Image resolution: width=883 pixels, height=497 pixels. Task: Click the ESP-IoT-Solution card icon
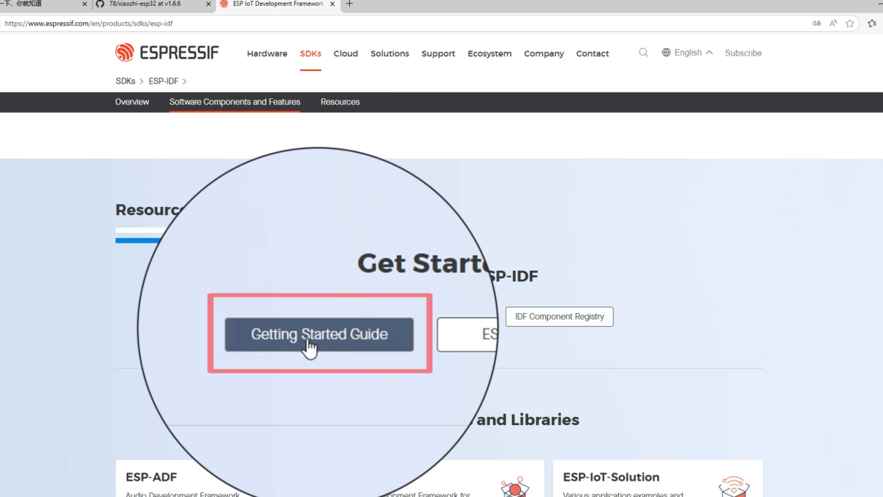734,486
